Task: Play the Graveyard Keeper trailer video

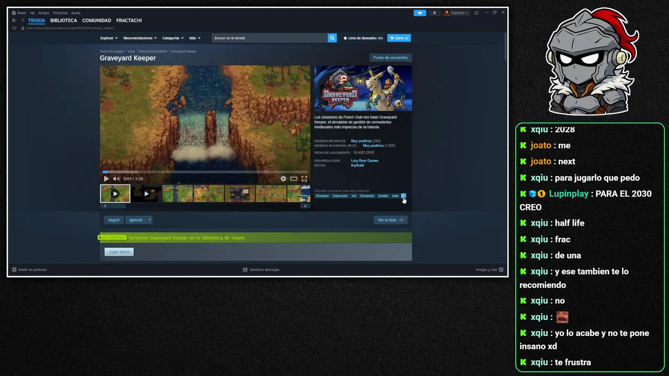Action: [x=106, y=179]
